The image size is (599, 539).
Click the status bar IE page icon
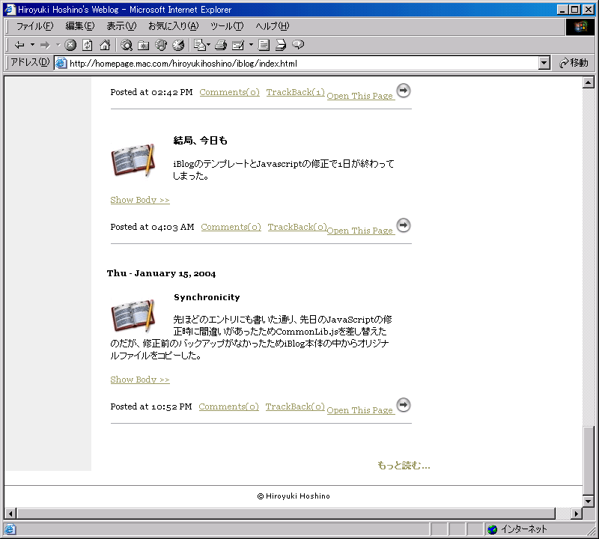pos(10,529)
